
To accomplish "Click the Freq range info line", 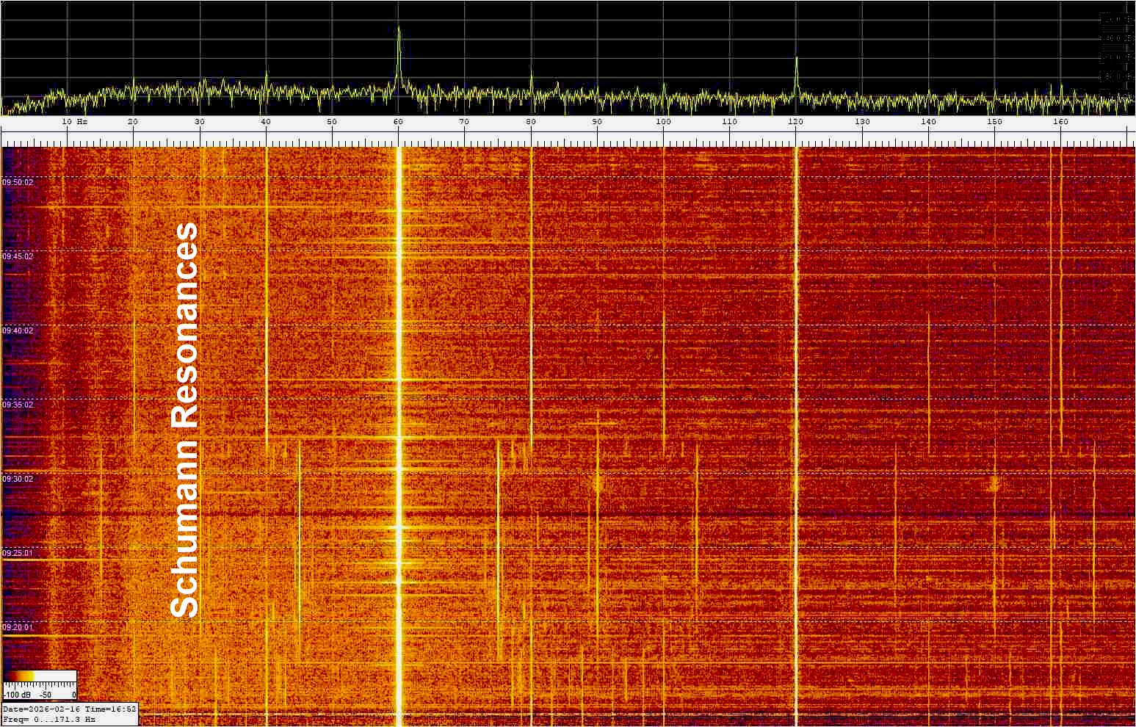I will coord(48,720).
